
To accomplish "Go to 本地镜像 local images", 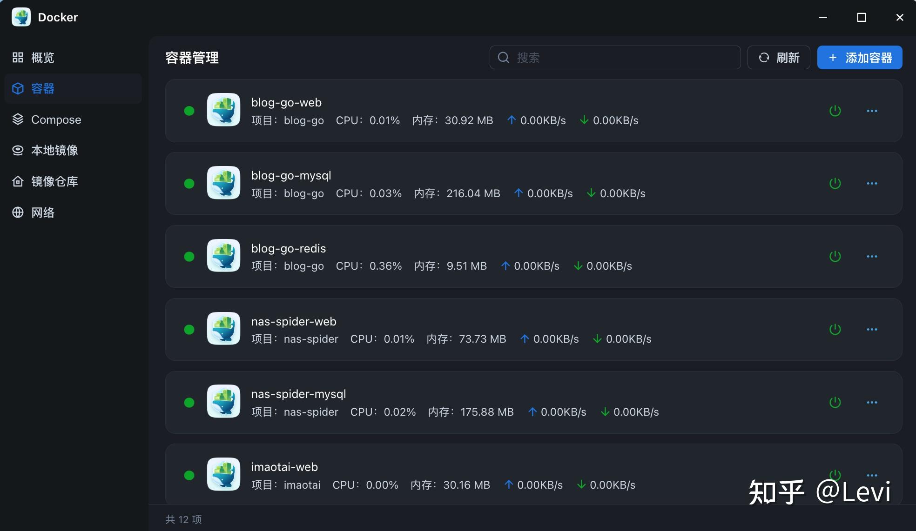I will (45, 150).
